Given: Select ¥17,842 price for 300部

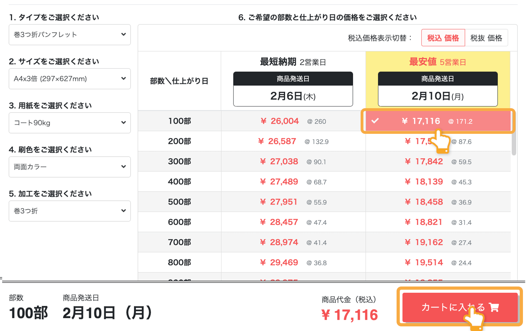Looking at the screenshot, I should tap(437, 161).
